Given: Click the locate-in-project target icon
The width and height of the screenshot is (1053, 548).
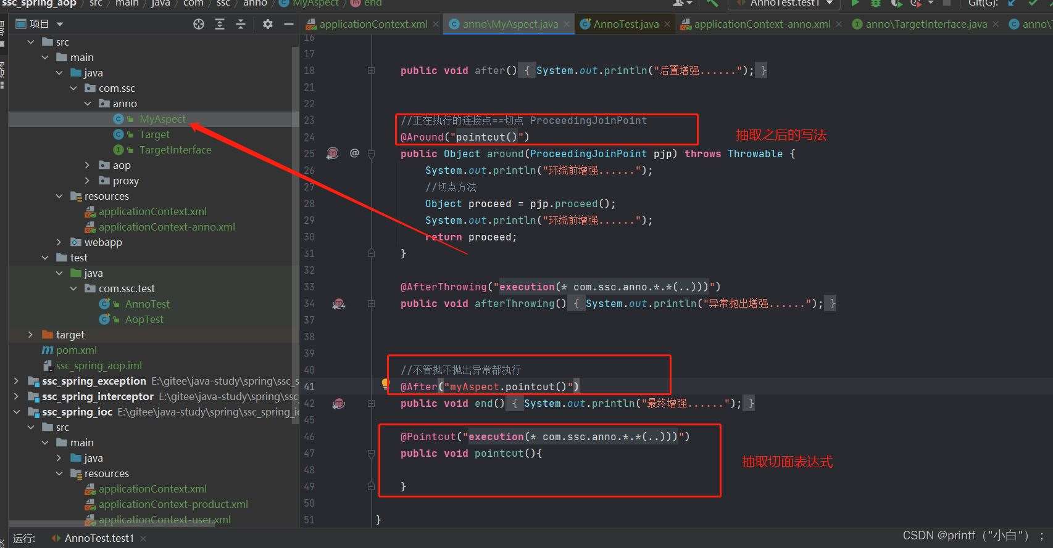Looking at the screenshot, I should pyautogui.click(x=199, y=24).
